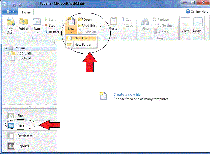This screenshot has height=154, width=210.
Task: Choose New File... from the menu
Action: (81, 38)
